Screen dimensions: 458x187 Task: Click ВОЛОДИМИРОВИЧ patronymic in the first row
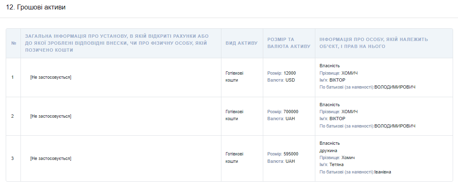pos(394,87)
